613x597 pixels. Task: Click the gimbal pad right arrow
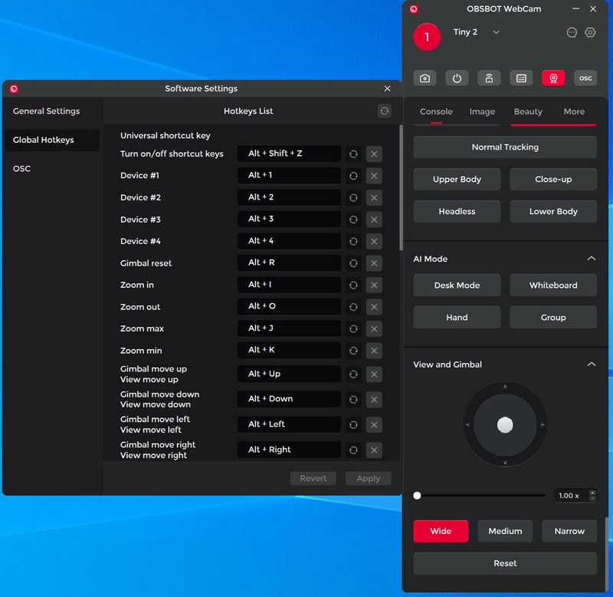(543, 424)
